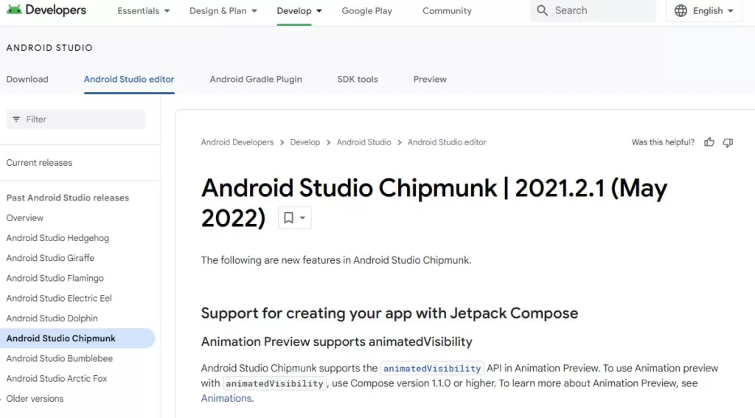This screenshot has width=755, height=418.
Task: Open Android Studio Giraffe page
Action: pos(50,258)
